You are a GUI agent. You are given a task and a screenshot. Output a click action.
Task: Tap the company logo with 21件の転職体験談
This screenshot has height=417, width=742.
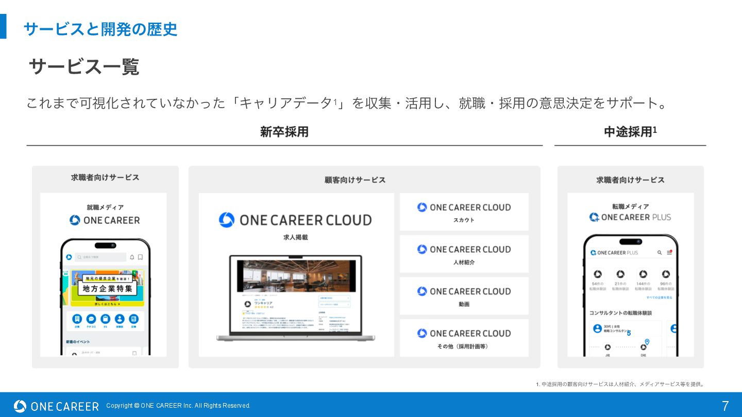coord(620,274)
